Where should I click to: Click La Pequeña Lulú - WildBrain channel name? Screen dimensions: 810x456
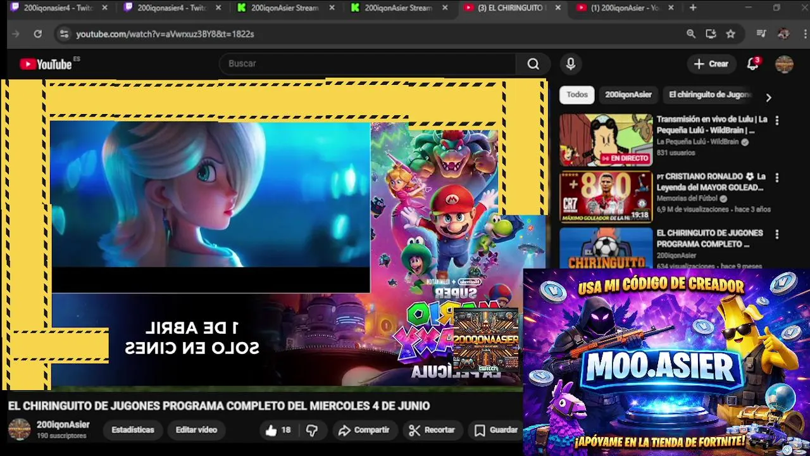pos(698,142)
